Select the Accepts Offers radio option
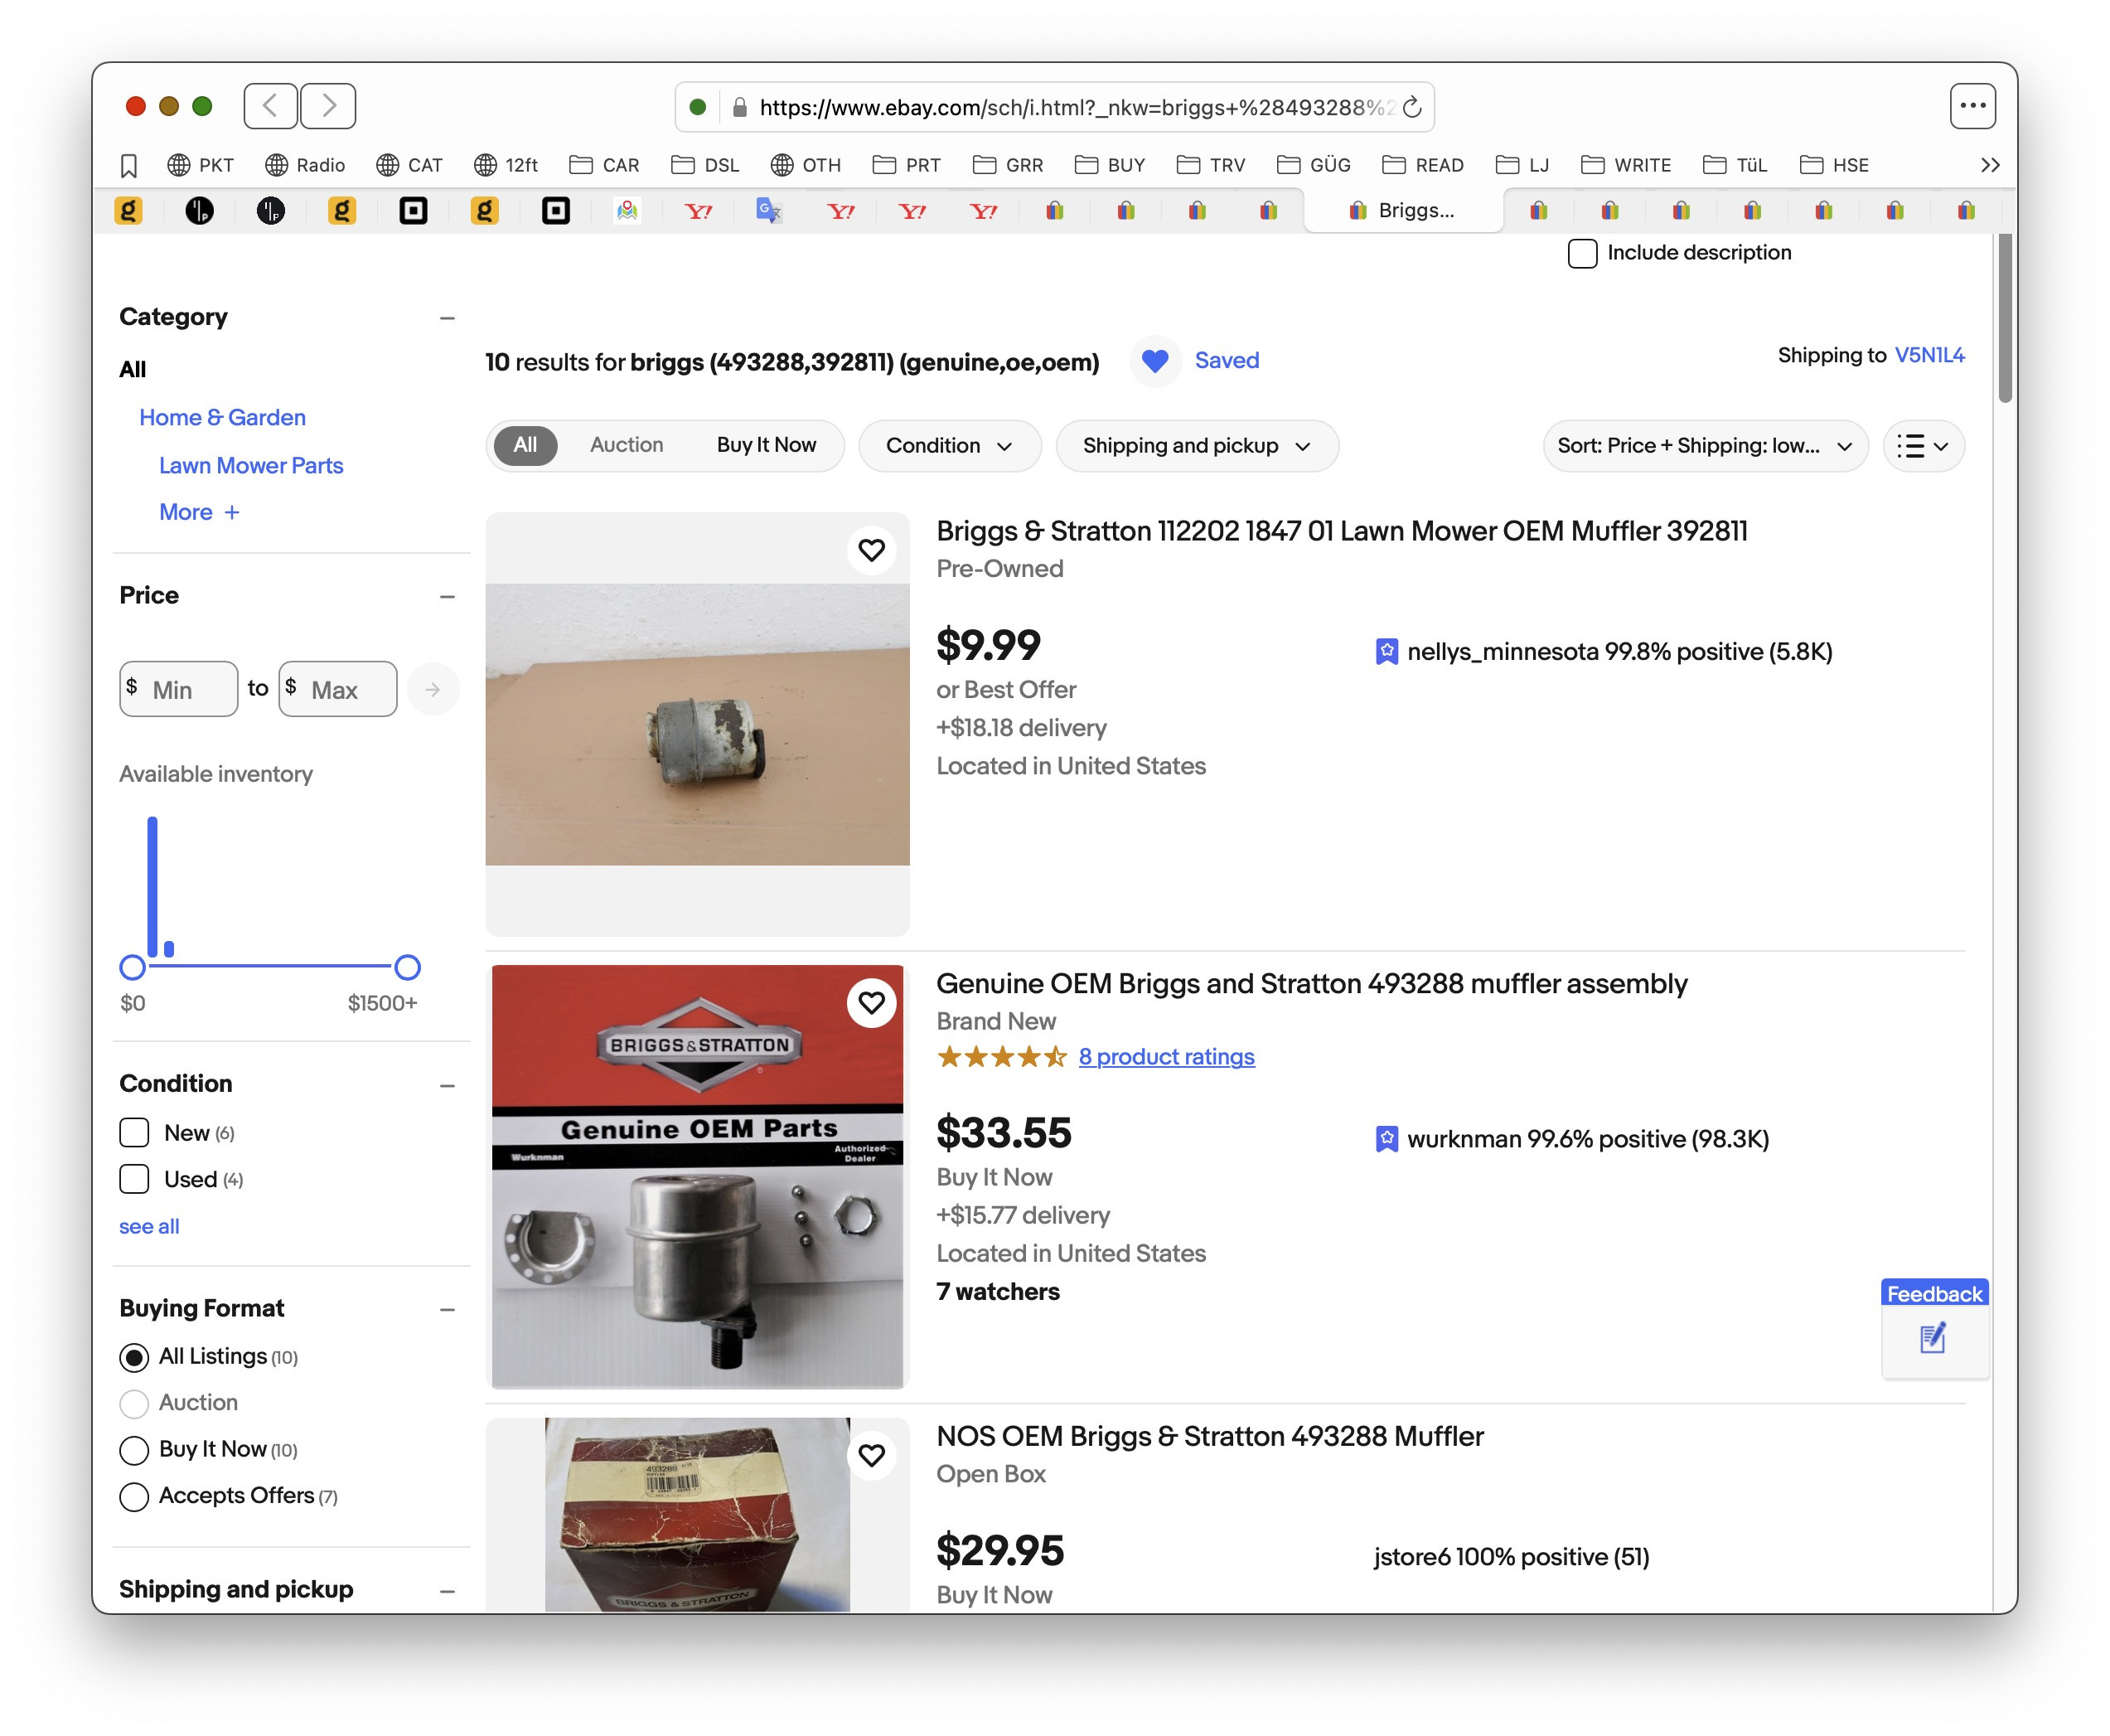This screenshot has height=1736, width=2110. point(134,1496)
